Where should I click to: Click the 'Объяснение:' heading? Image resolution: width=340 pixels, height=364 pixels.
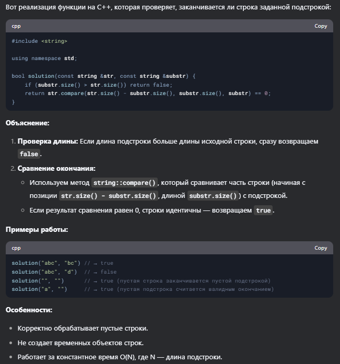tap(27, 123)
